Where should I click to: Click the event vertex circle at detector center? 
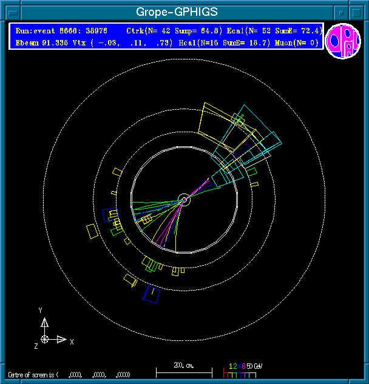click(x=184, y=198)
